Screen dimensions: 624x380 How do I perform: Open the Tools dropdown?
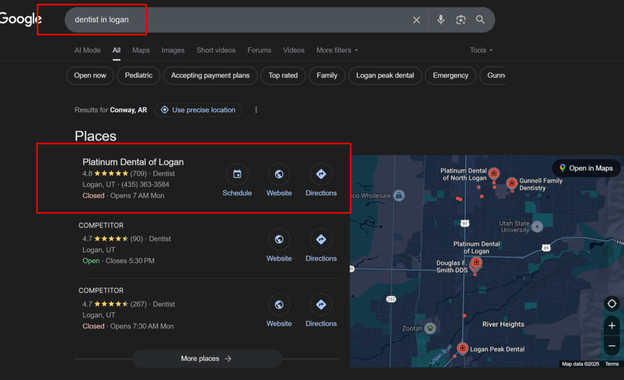(481, 50)
